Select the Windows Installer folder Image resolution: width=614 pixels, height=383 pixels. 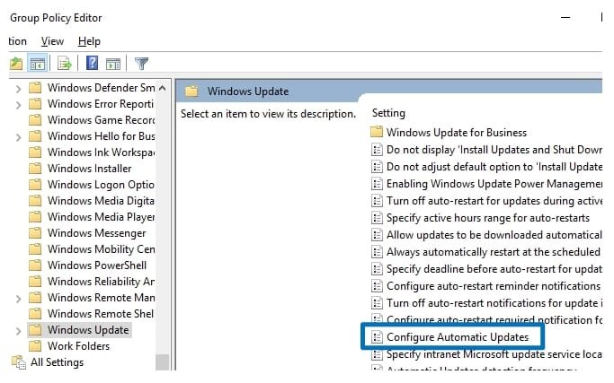click(80, 169)
